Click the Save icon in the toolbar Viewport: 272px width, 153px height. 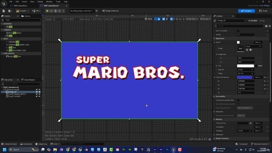click(x=4, y=11)
